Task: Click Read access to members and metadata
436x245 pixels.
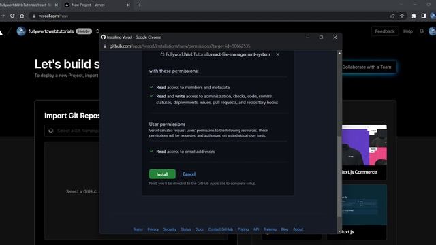Action: click(193, 88)
